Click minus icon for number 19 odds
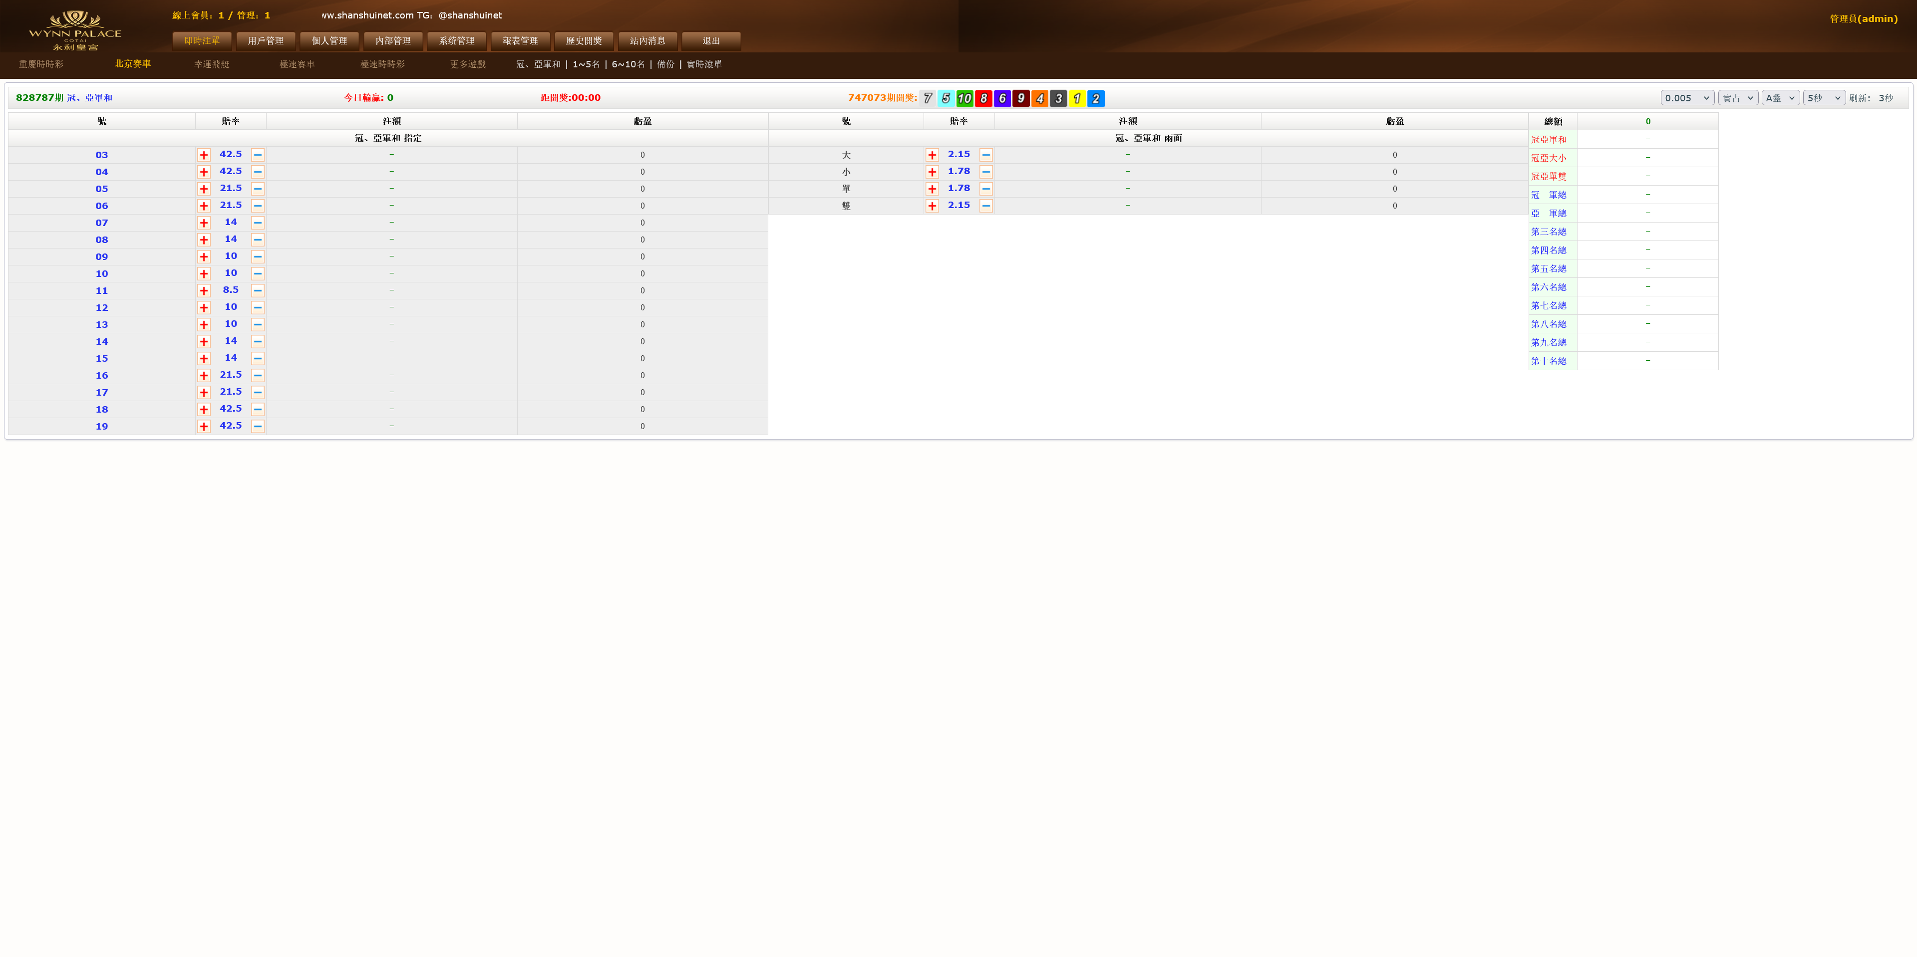The image size is (1917, 957). point(258,426)
